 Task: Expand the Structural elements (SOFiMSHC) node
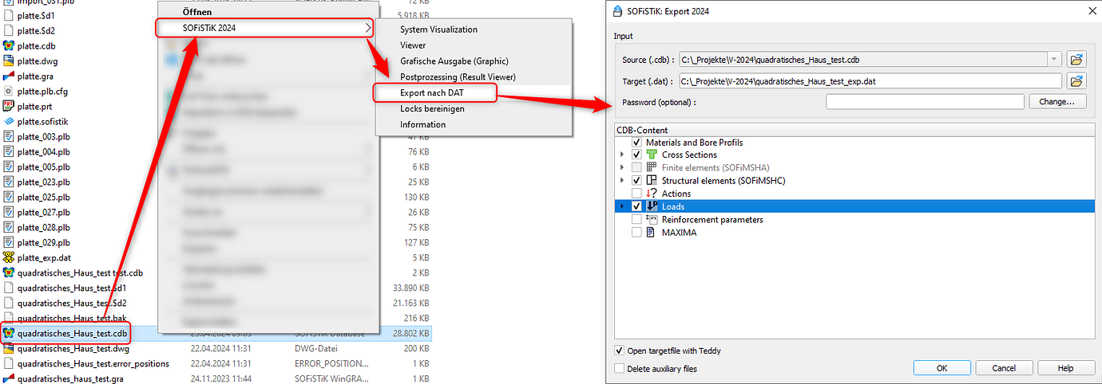point(622,180)
